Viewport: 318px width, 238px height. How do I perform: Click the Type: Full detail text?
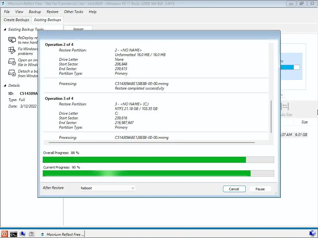point(17,100)
